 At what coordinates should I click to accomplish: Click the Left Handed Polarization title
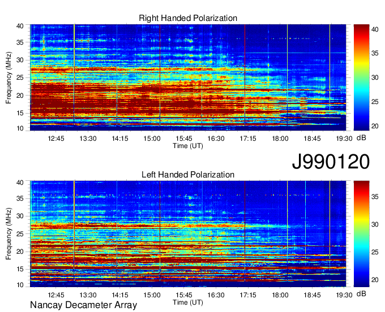[x=188, y=175]
